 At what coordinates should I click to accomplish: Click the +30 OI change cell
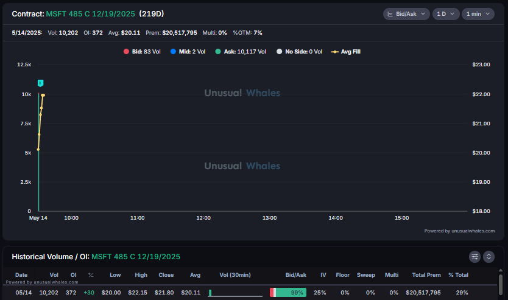[89, 293]
